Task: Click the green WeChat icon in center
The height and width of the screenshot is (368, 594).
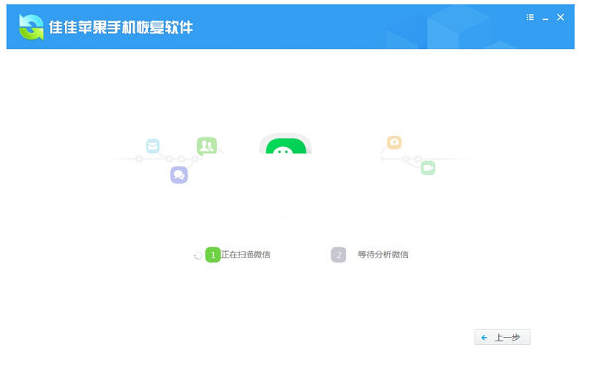Action: [x=286, y=145]
